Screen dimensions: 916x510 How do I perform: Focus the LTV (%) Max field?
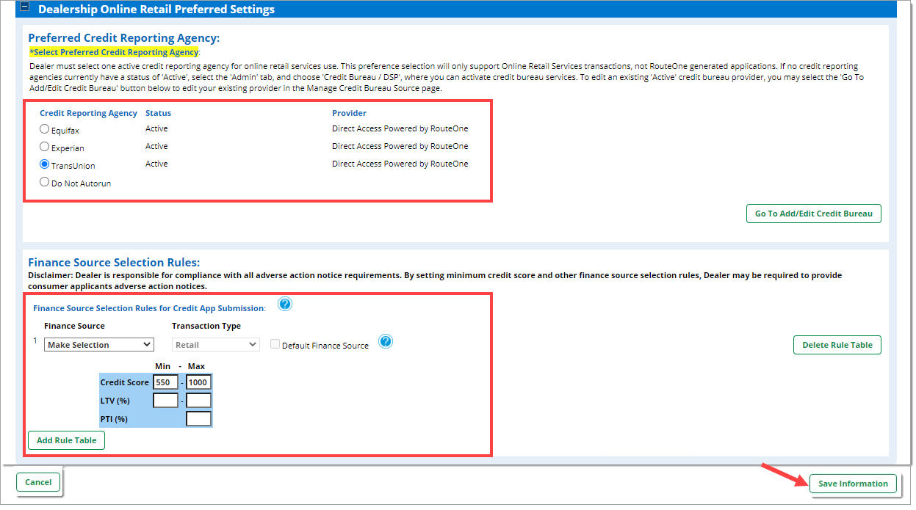[198, 401]
